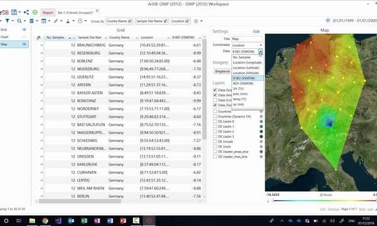
Task: Click the δ18O (VSMOW) column header
Action: pyautogui.click(x=183, y=38)
